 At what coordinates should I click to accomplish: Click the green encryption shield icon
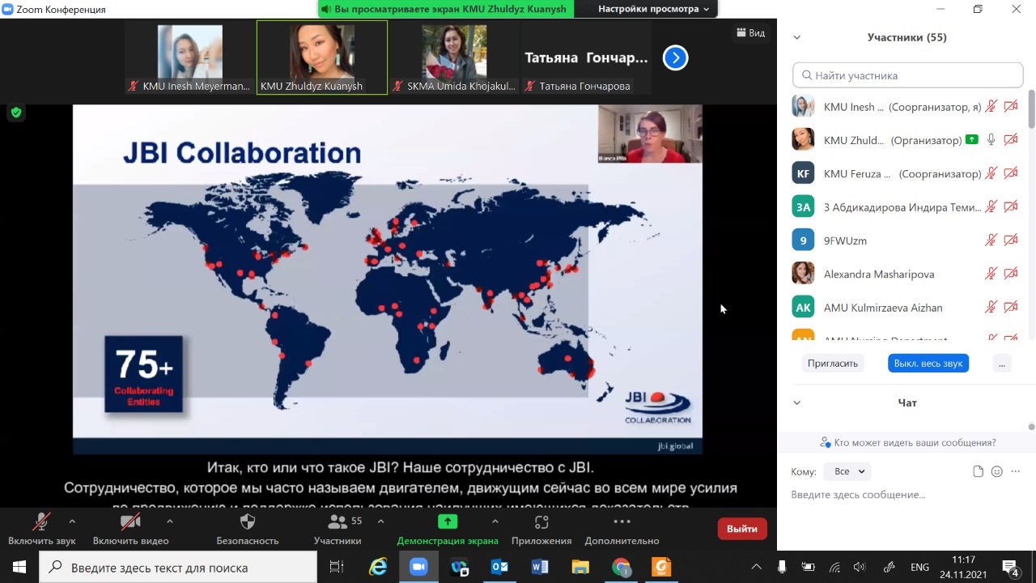click(x=15, y=113)
